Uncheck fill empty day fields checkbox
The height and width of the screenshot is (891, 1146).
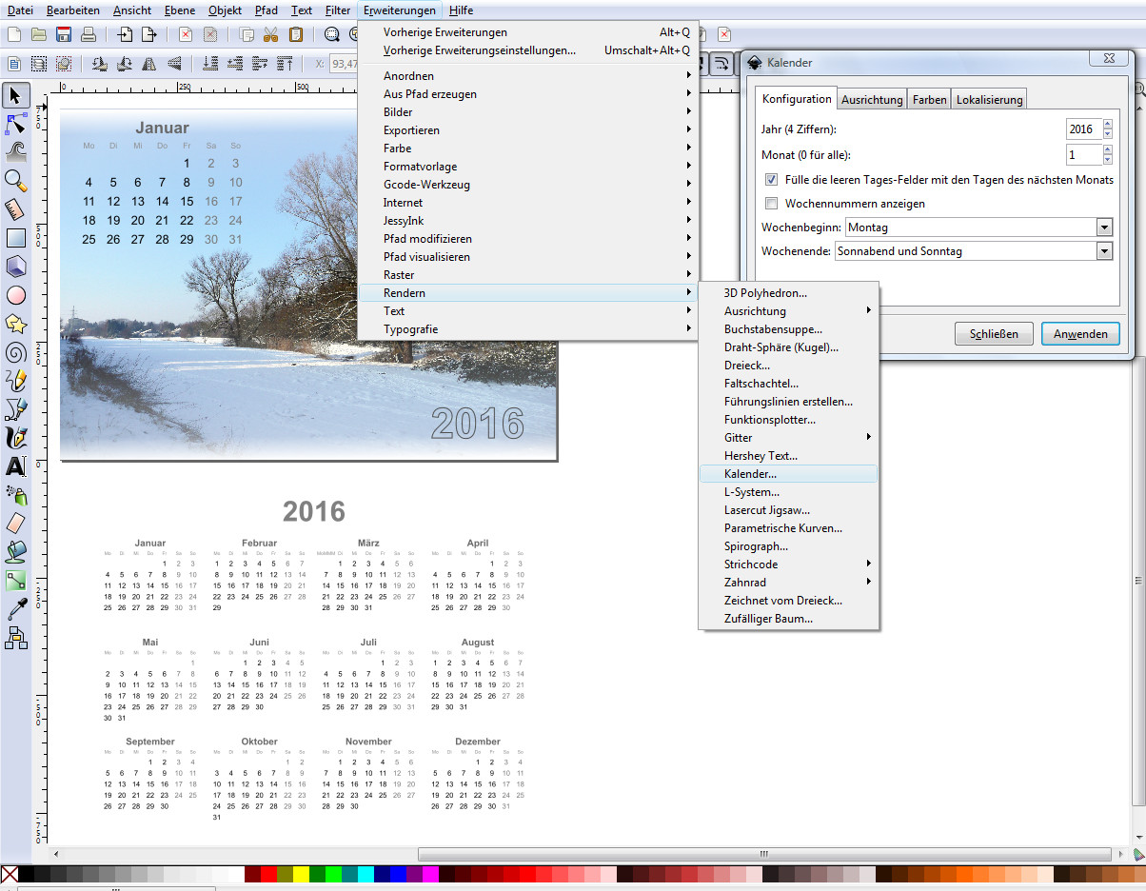[771, 179]
